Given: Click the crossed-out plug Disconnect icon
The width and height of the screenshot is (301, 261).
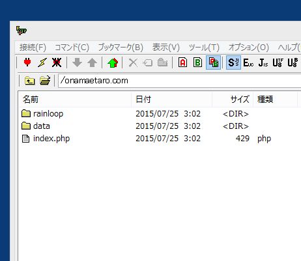Looking at the screenshot, I should tap(57, 62).
